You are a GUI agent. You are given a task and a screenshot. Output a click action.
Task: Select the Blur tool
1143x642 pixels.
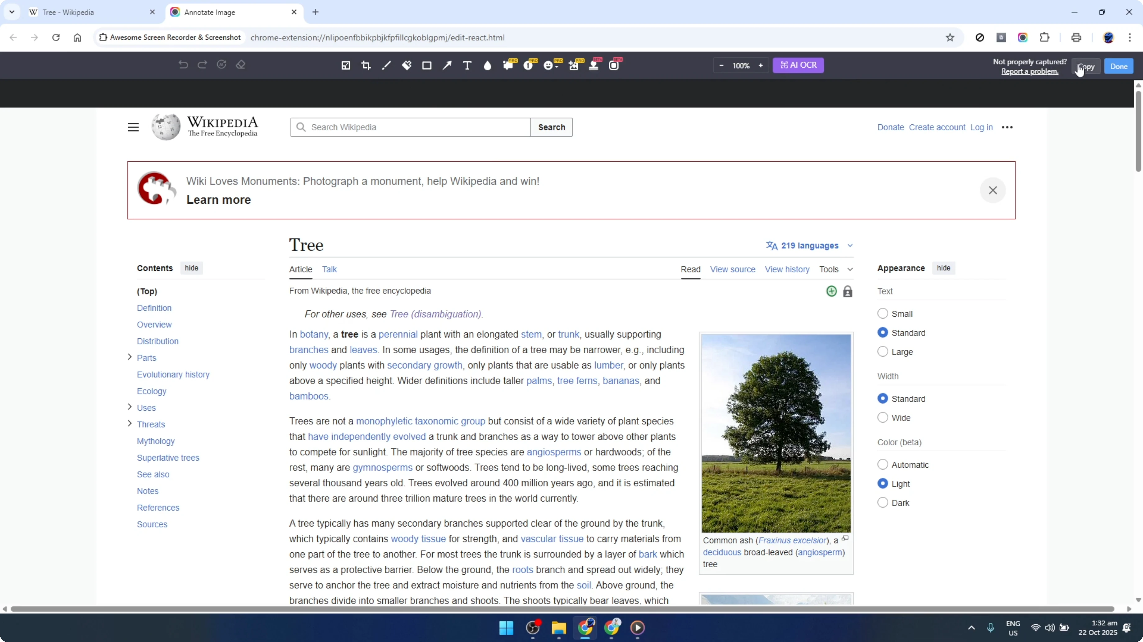[x=487, y=65]
